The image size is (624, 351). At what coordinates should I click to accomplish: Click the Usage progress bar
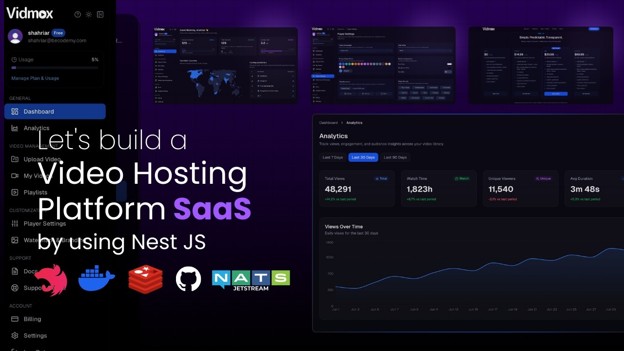(55, 68)
